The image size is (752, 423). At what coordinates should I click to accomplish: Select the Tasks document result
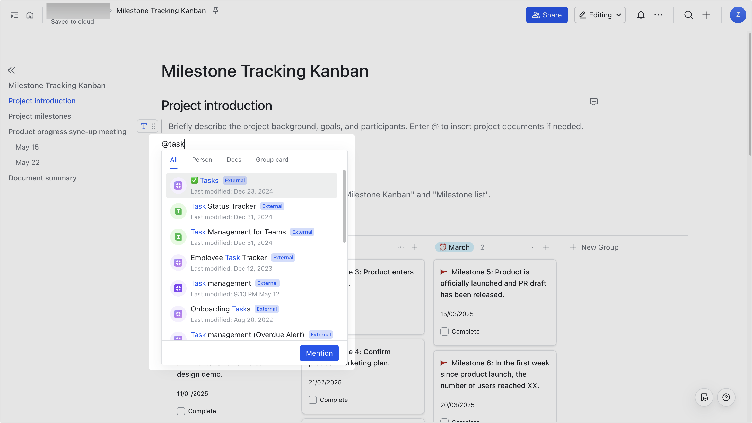(x=252, y=186)
